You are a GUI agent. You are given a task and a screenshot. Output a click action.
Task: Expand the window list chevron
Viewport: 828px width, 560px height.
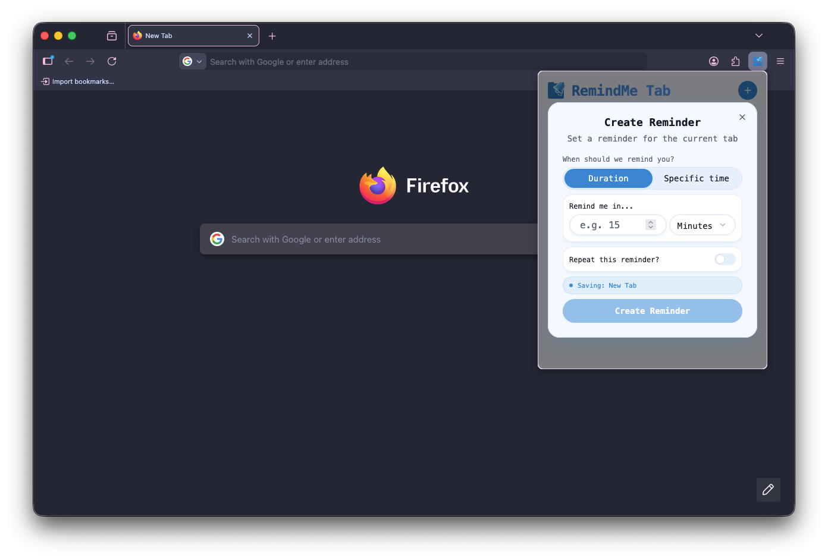[x=758, y=35]
